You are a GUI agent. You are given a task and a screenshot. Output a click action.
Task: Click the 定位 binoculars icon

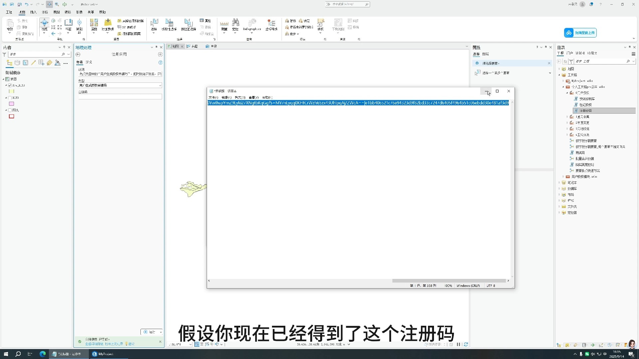(x=236, y=23)
